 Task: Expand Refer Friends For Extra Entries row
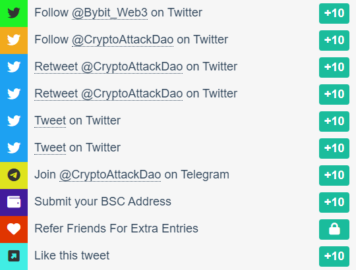coord(178,229)
